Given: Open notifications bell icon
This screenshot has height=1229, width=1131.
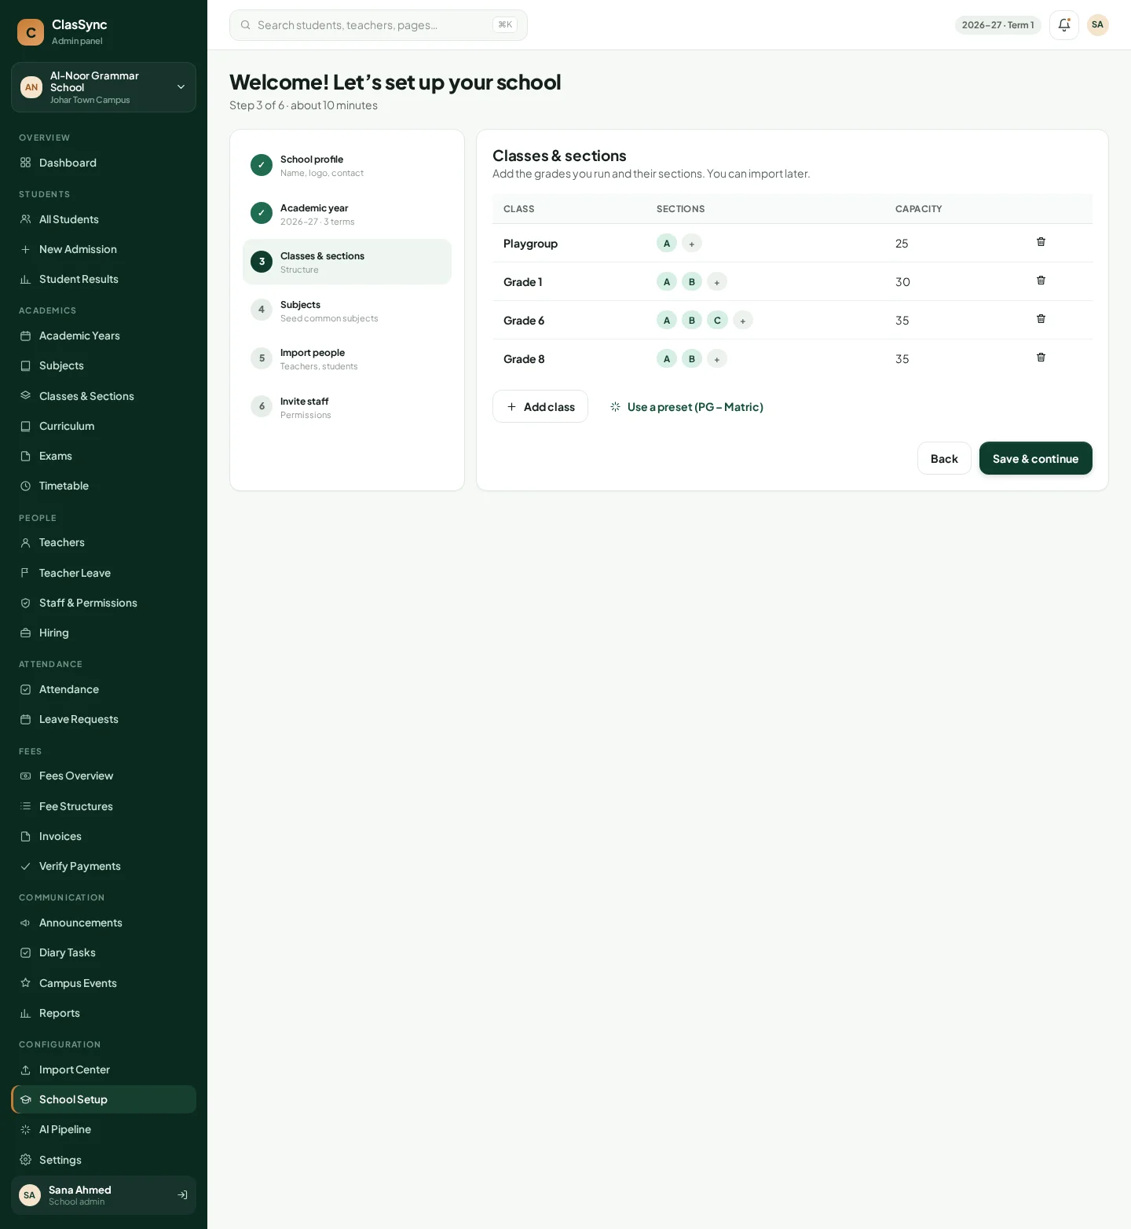Looking at the screenshot, I should [1063, 25].
